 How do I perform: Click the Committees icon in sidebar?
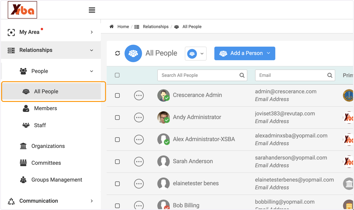click(23, 163)
